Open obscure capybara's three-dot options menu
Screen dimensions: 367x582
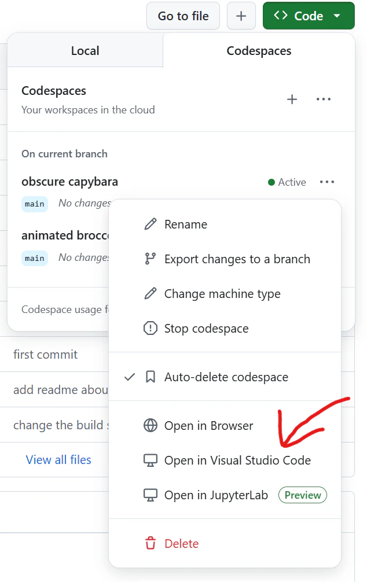point(327,182)
